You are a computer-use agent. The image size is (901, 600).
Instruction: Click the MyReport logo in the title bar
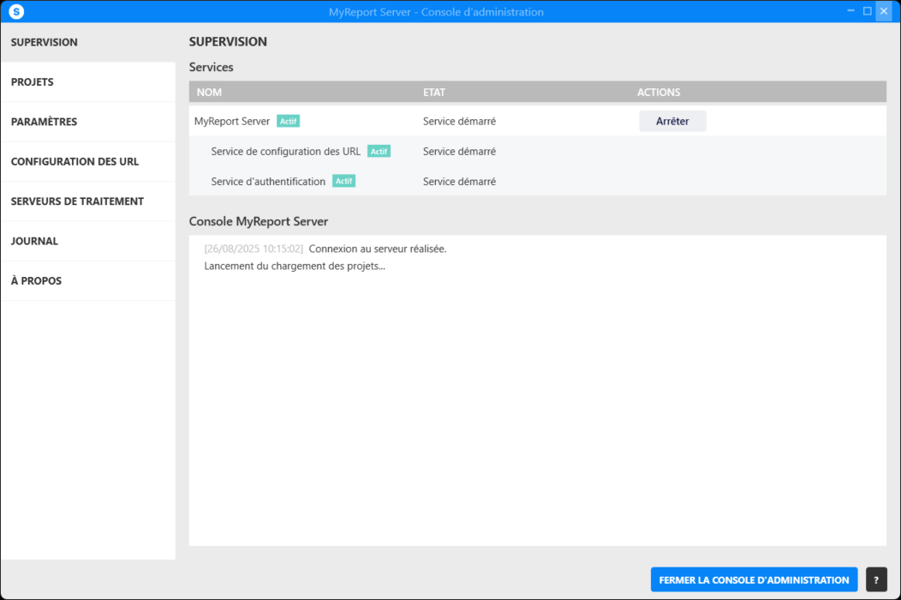click(16, 12)
